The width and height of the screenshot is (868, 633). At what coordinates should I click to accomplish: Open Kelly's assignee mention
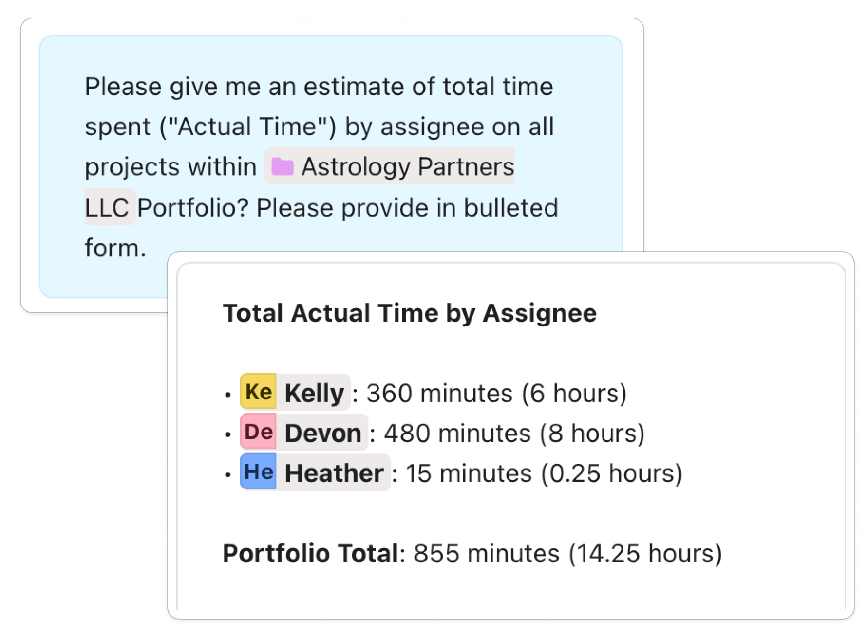pyautogui.click(x=295, y=392)
